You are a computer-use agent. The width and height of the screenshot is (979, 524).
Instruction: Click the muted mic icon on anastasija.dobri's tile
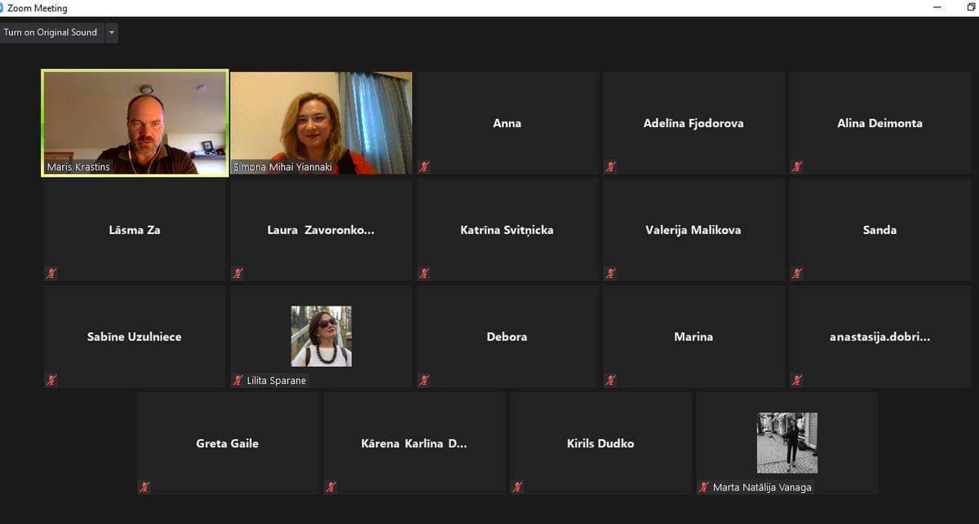[797, 380]
